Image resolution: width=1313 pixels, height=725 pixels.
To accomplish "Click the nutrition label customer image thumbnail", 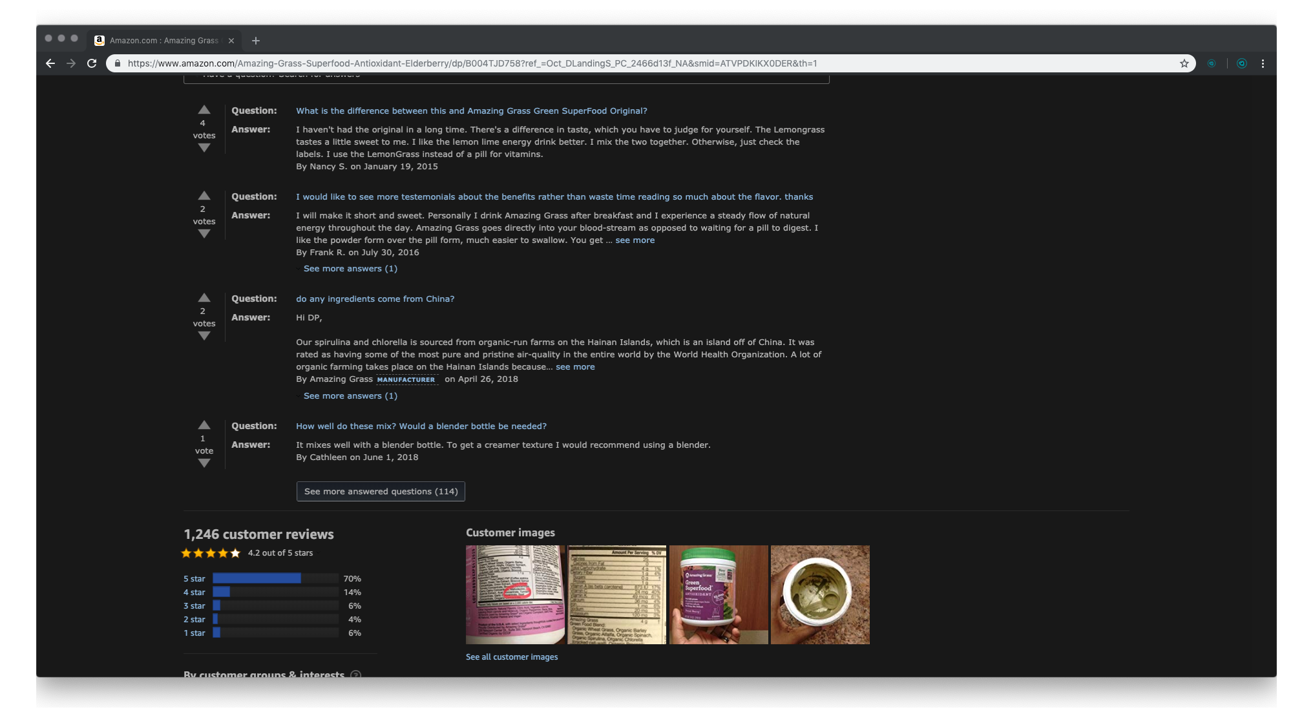I will click(x=618, y=594).
